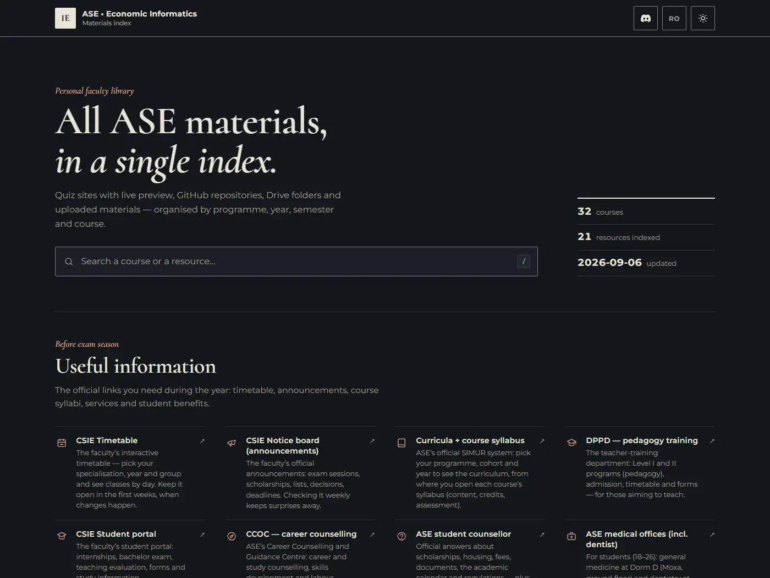The height and width of the screenshot is (578, 770).
Task: Click the compass icon beside CCOC career counselling
Action: tap(232, 536)
